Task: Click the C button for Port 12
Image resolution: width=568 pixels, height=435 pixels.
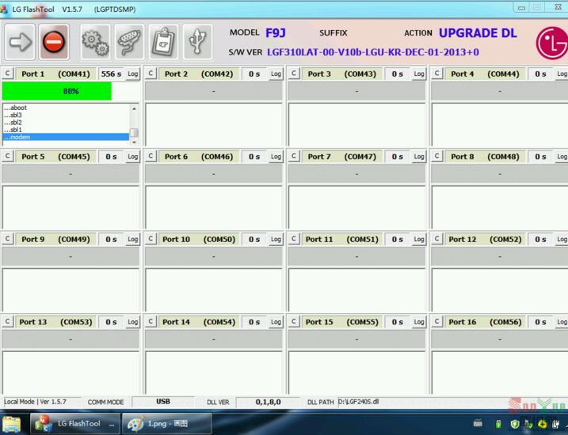Action: [x=436, y=239]
